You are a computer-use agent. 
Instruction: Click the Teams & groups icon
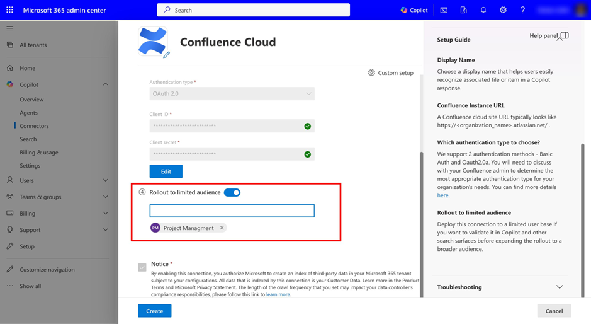pos(10,197)
